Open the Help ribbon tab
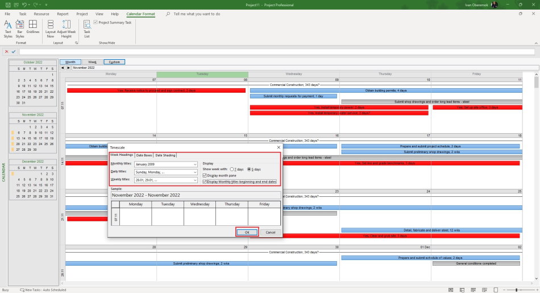Viewport: 540px width, 293px height. (115, 14)
